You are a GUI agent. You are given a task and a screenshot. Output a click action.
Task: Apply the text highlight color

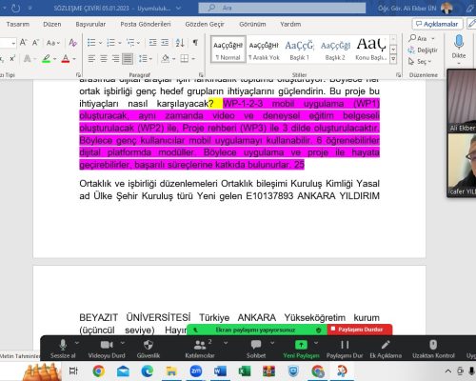point(47,59)
